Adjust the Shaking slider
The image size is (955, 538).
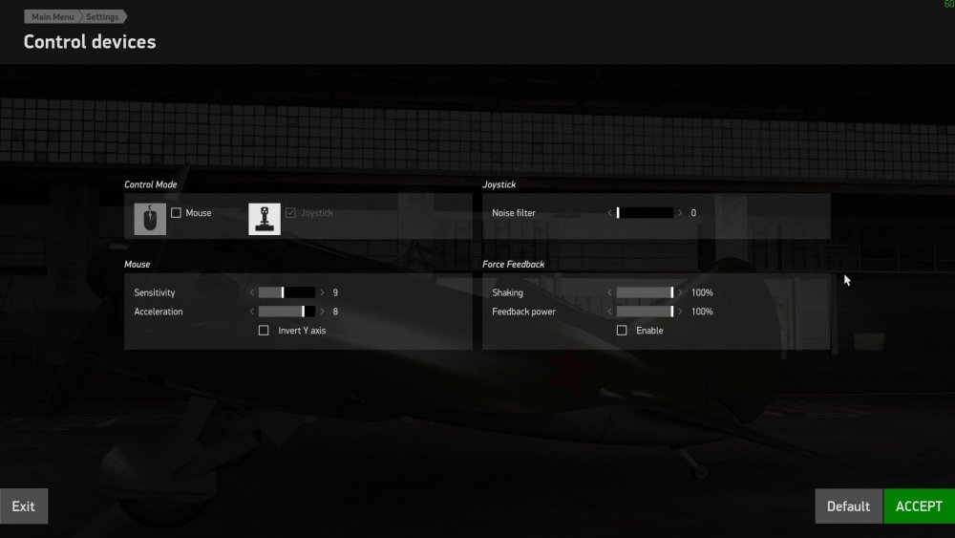click(645, 292)
